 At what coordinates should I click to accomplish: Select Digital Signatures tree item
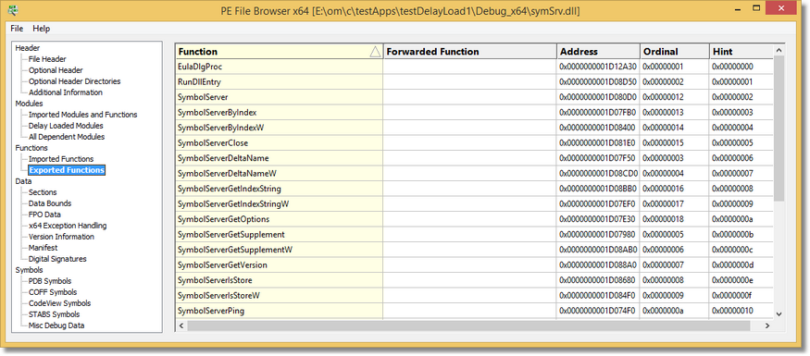pyautogui.click(x=57, y=259)
